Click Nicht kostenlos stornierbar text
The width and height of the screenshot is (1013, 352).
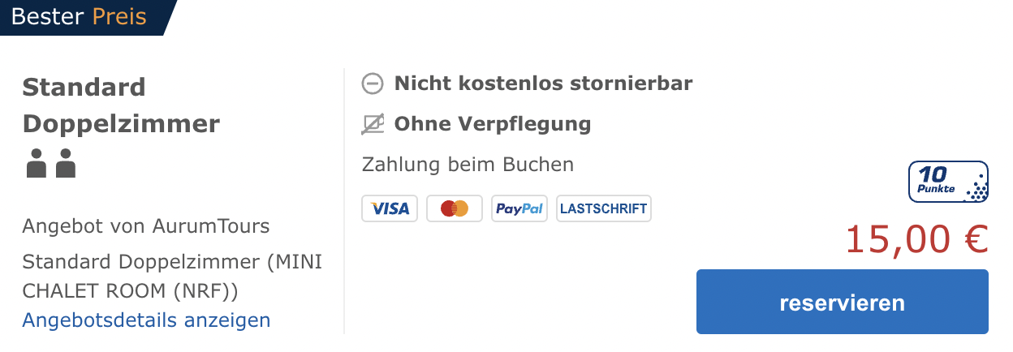pyautogui.click(x=543, y=84)
